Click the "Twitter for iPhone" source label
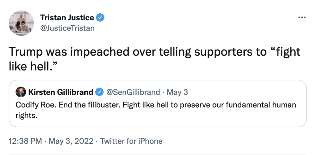 [131, 141]
